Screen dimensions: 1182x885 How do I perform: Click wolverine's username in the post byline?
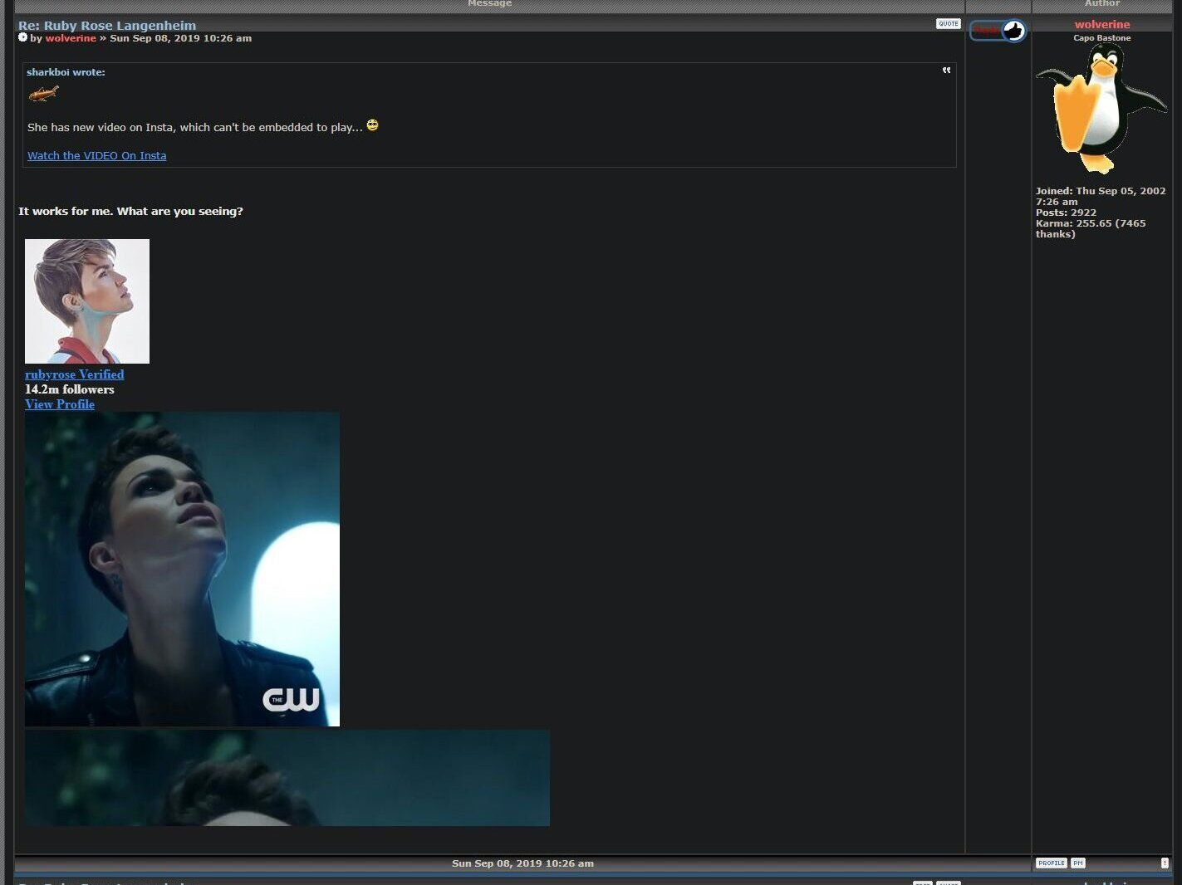[71, 38]
